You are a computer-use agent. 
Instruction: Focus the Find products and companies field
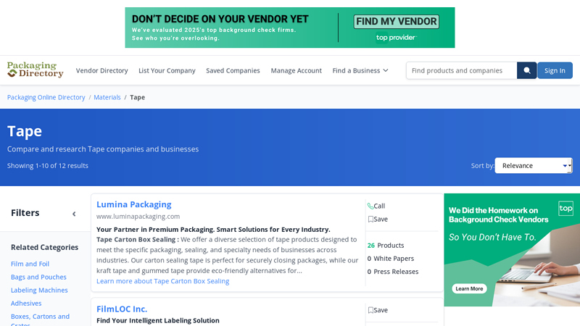[461, 70]
